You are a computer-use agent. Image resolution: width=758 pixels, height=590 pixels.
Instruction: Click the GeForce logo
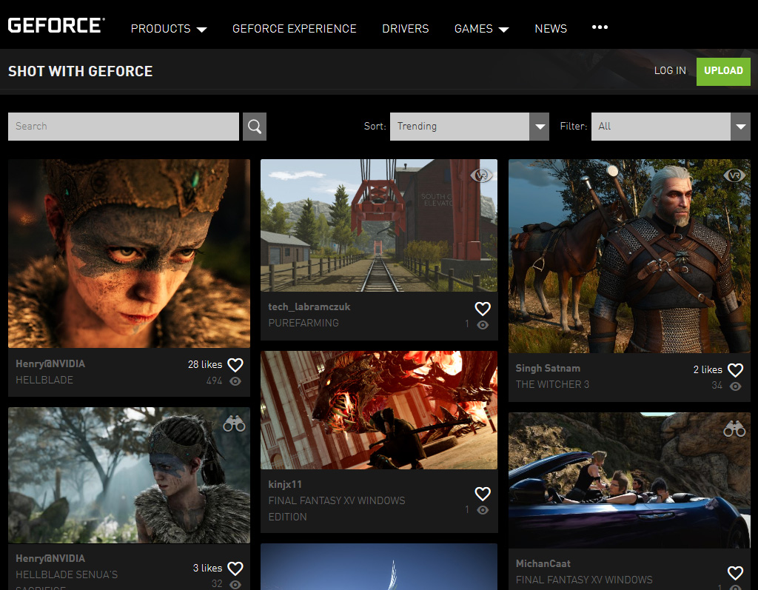pos(56,26)
